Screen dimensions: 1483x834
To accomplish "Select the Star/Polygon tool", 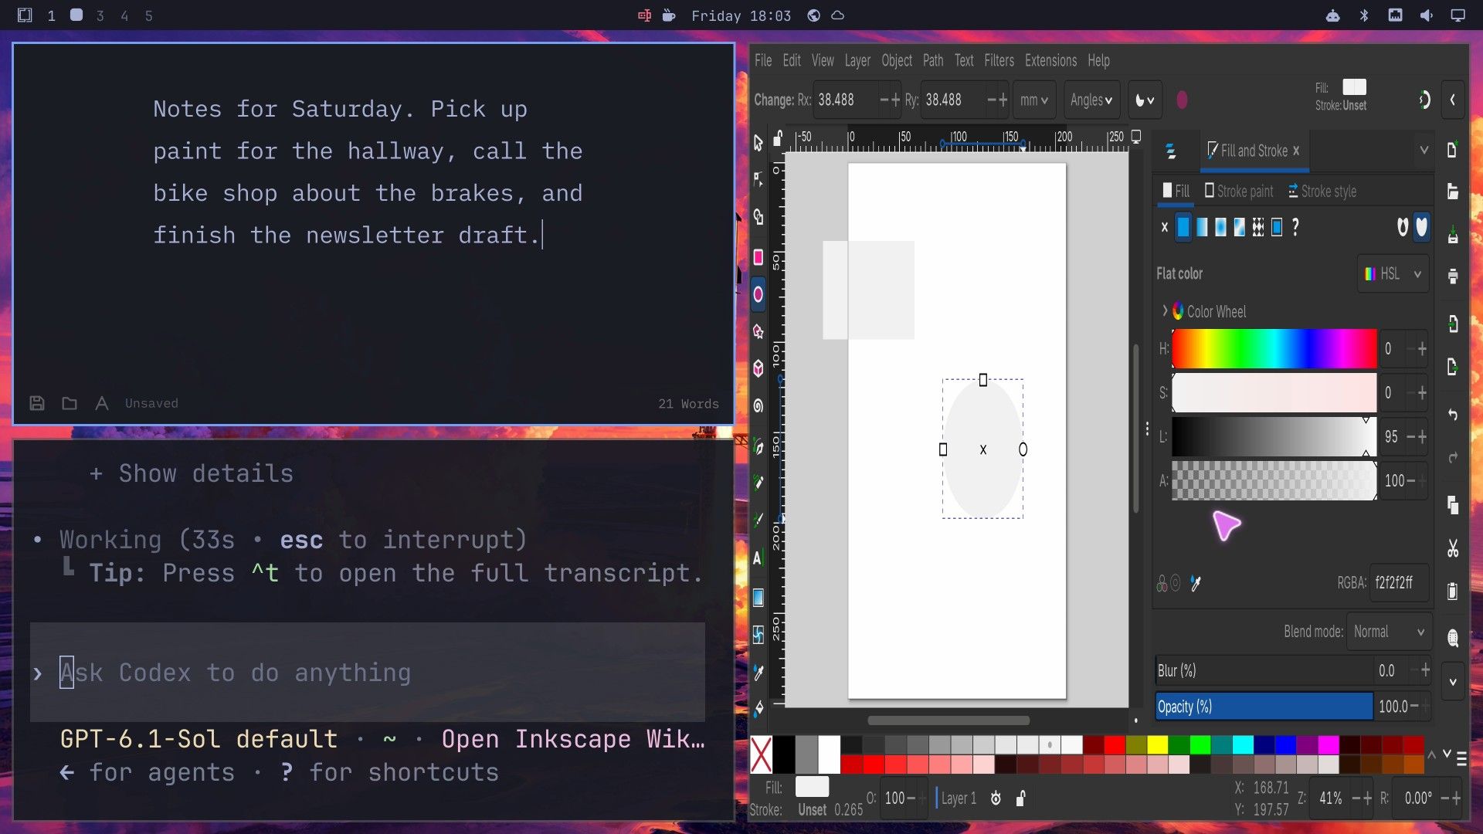I will pos(758,331).
